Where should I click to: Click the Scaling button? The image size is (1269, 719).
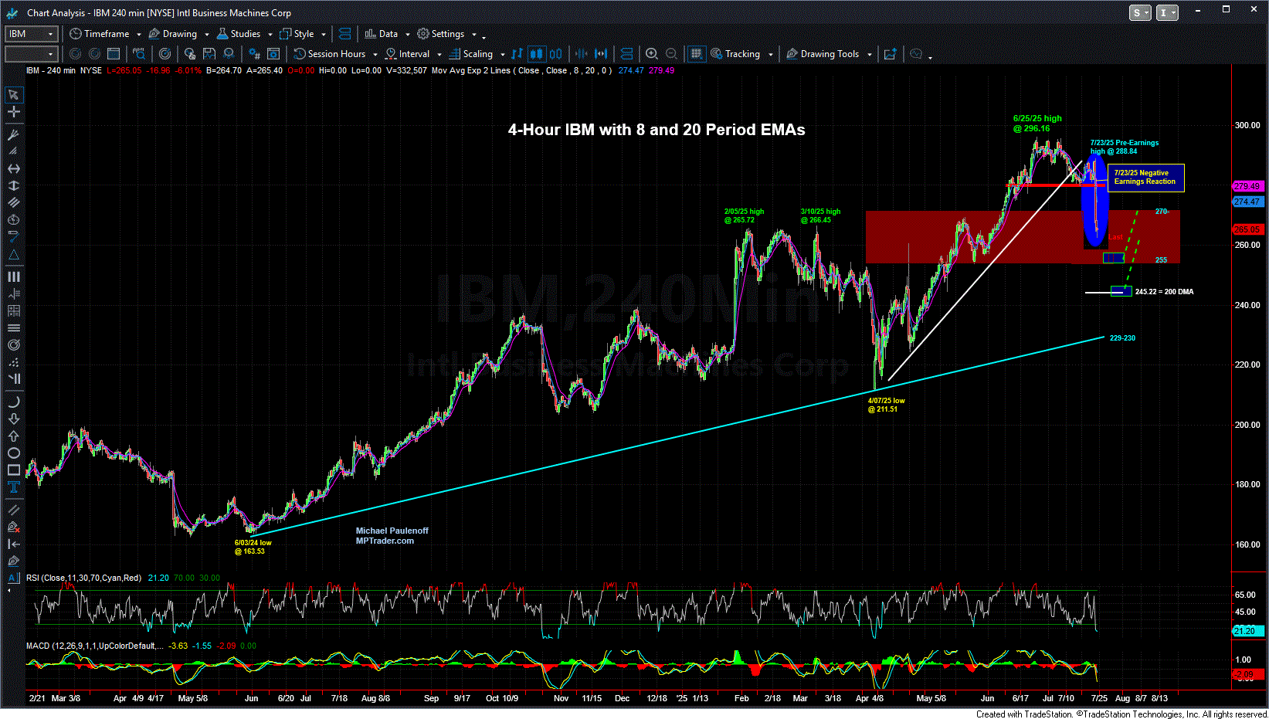pyautogui.click(x=471, y=54)
